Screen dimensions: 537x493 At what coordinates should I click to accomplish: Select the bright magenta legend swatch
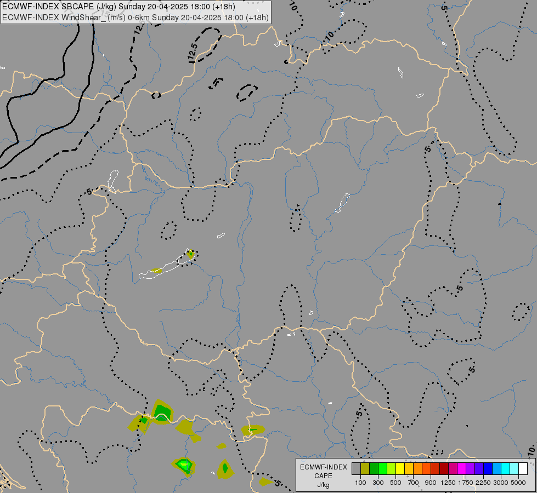click(461, 469)
